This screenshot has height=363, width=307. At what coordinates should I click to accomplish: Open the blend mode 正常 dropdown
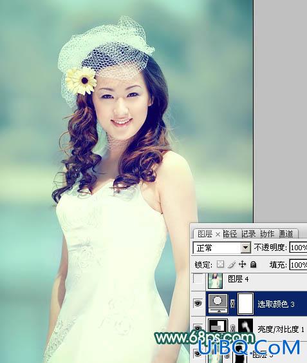[222, 248]
